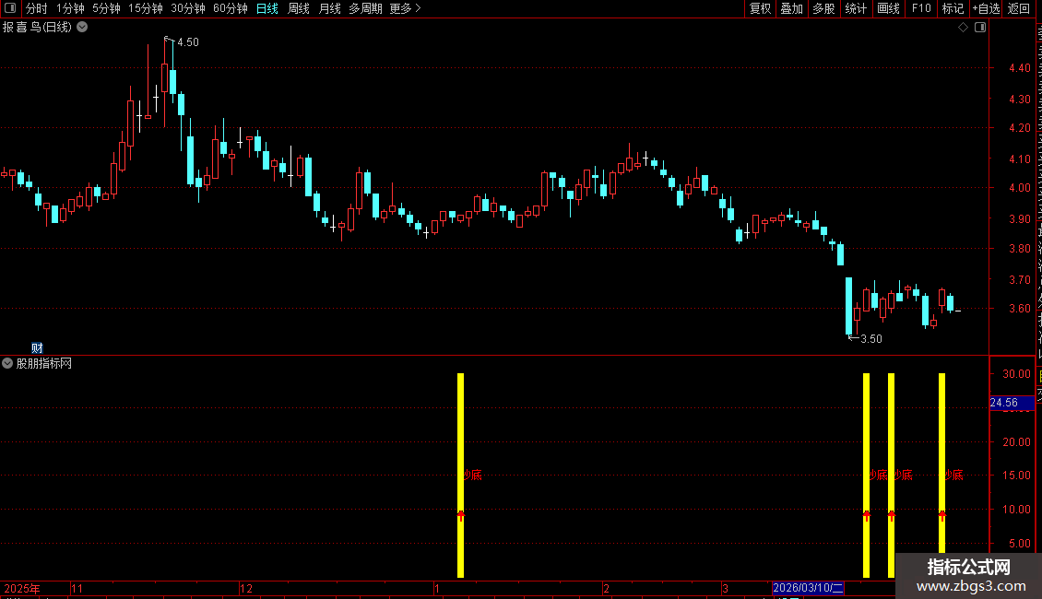Screen dimensions: 1042x599
Task: Toggle the panel icon right of the diamond icon
Action: point(980,28)
